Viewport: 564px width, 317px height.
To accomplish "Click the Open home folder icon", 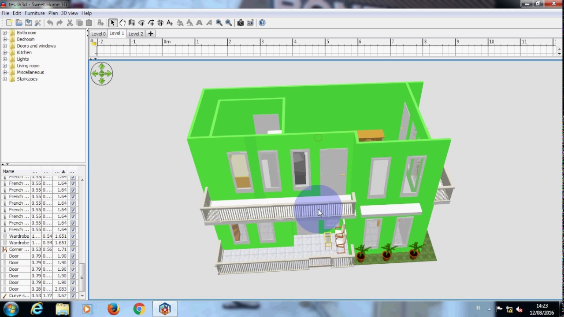I will (x=19, y=23).
